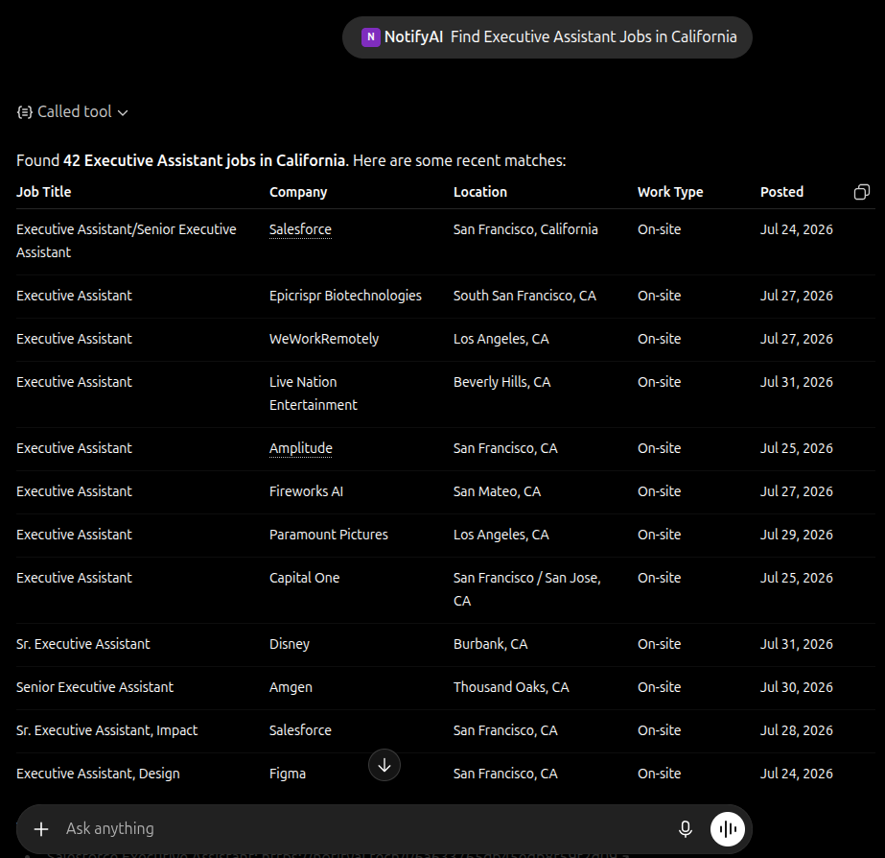
Task: Select the Figma company cell
Action: (288, 774)
